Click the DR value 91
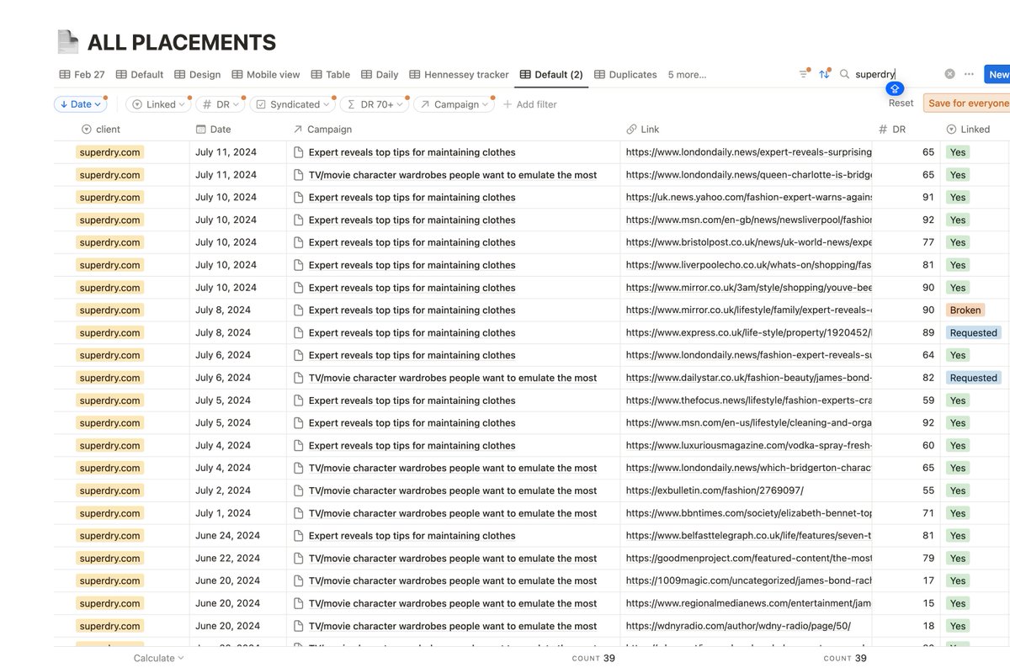Image resolution: width=1010 pixels, height=668 pixels. coord(928,198)
